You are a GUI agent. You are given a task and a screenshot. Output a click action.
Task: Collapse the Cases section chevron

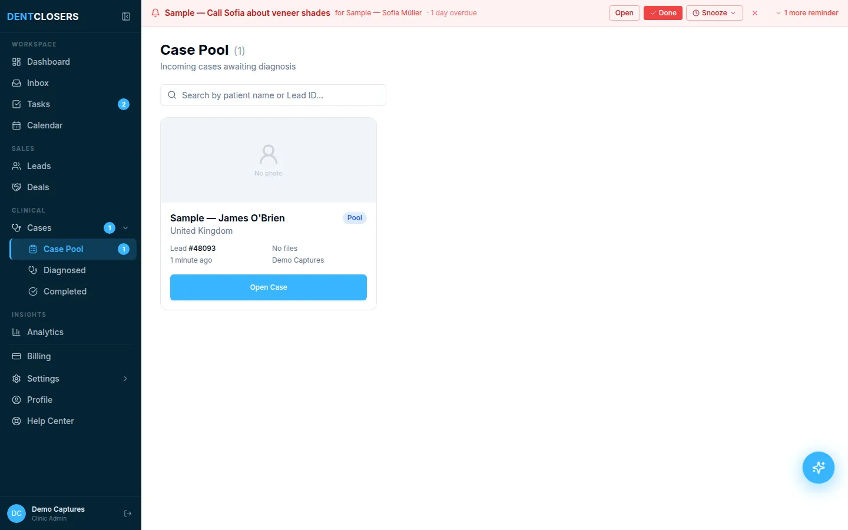pyautogui.click(x=125, y=228)
